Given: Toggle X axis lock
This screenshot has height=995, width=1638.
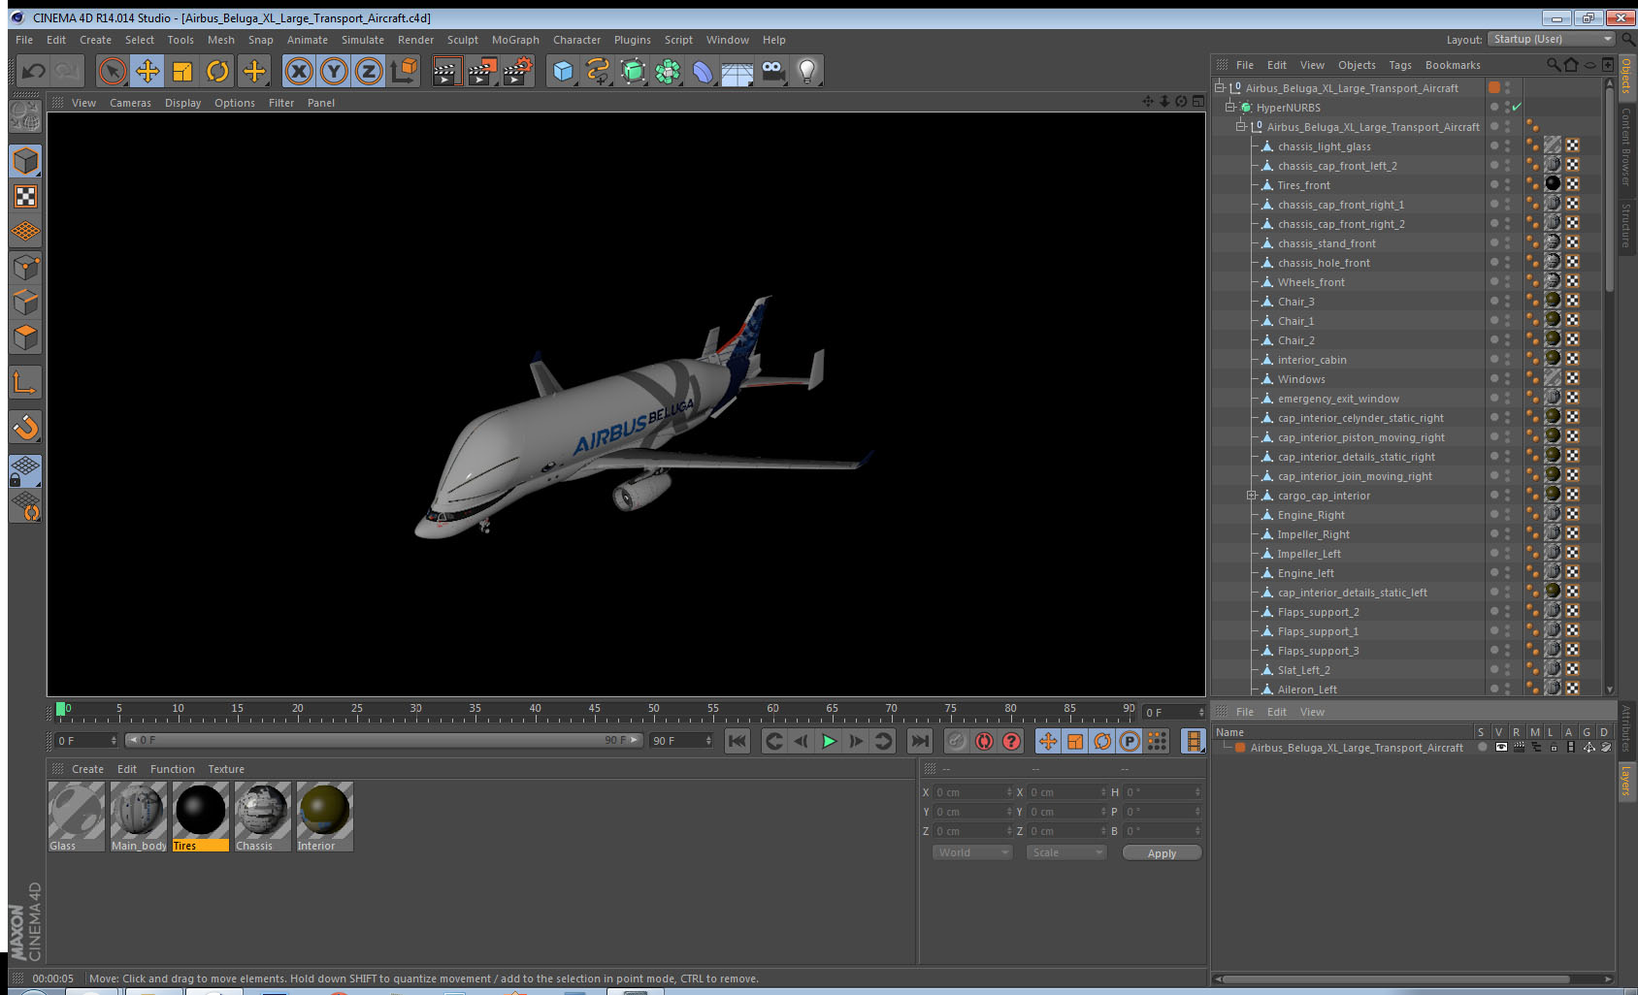Looking at the screenshot, I should click(x=299, y=71).
